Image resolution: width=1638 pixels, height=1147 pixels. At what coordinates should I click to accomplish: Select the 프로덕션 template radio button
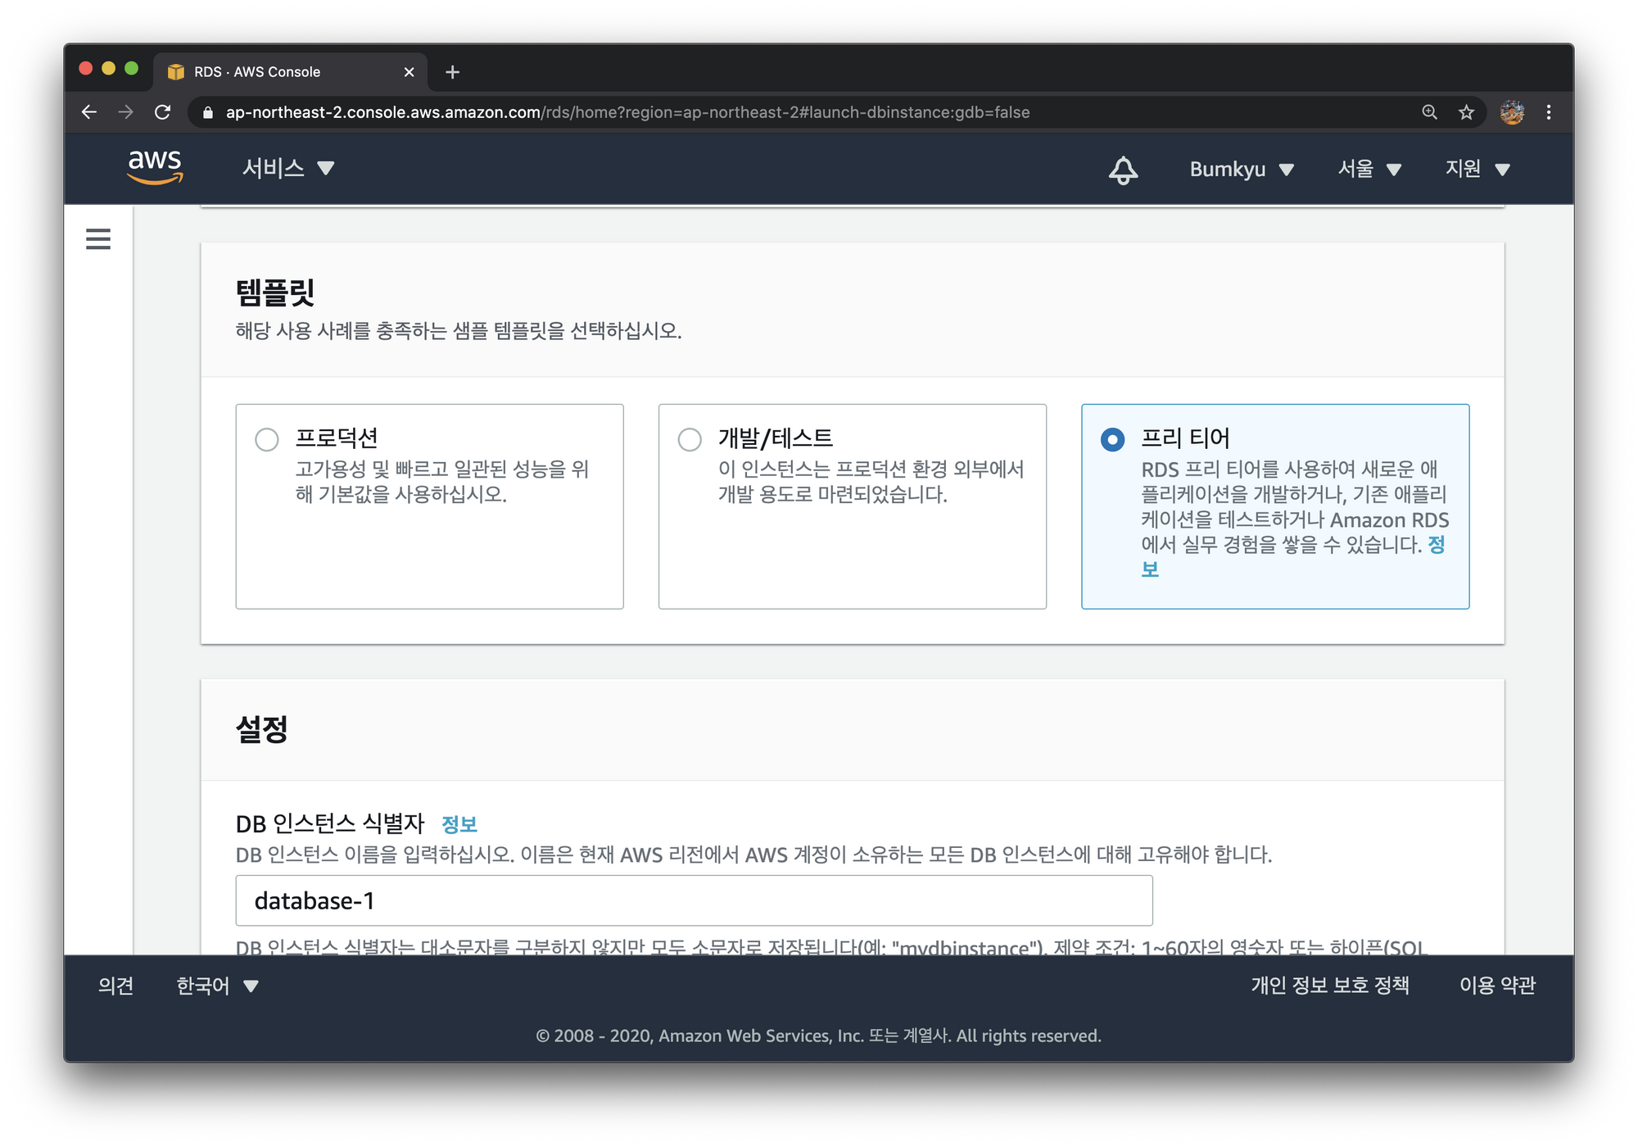tap(267, 439)
